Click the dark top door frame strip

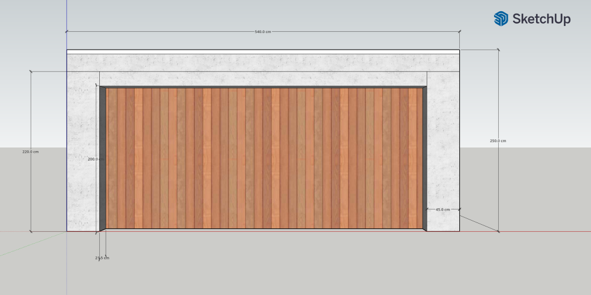coord(263,87)
